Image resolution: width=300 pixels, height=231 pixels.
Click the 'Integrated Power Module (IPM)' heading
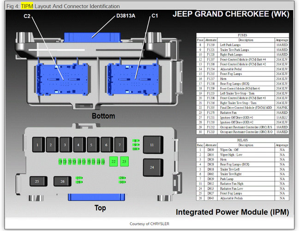(x=232, y=212)
